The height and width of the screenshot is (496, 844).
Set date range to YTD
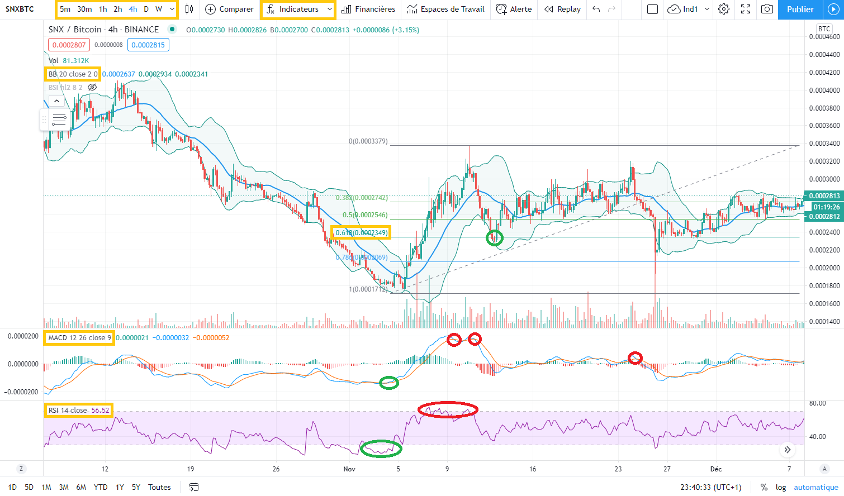[101, 487]
